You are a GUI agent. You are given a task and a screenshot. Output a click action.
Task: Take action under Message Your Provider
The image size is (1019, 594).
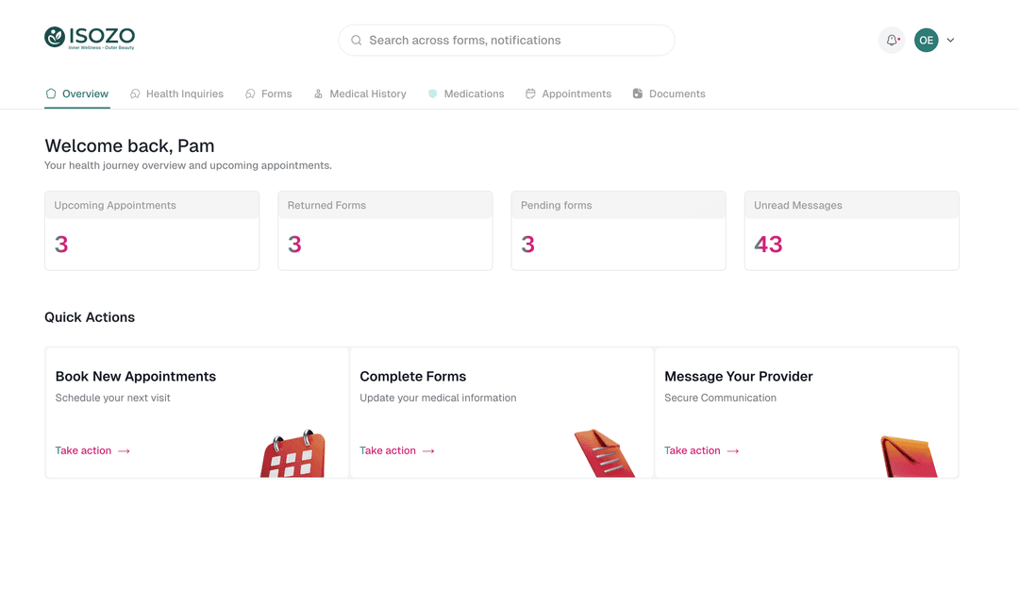click(x=693, y=450)
